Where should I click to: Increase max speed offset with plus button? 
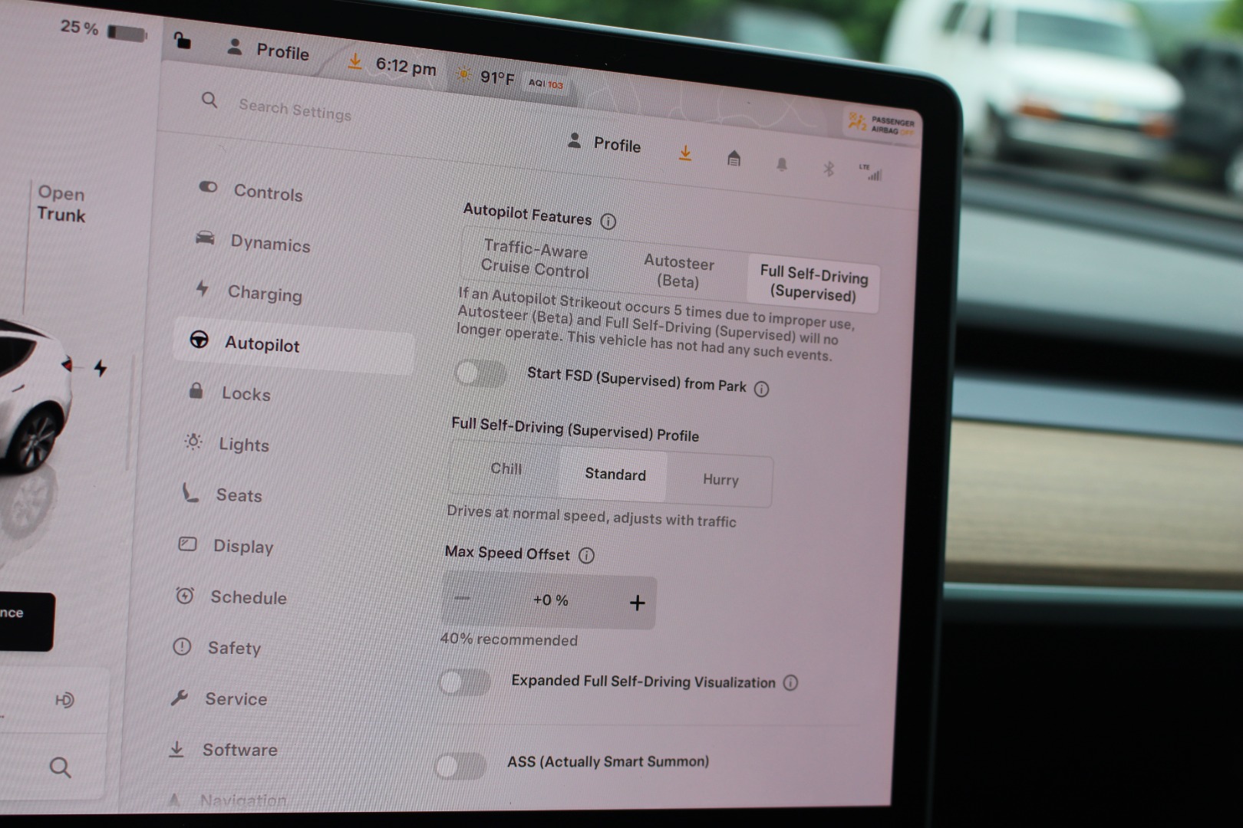tap(637, 603)
